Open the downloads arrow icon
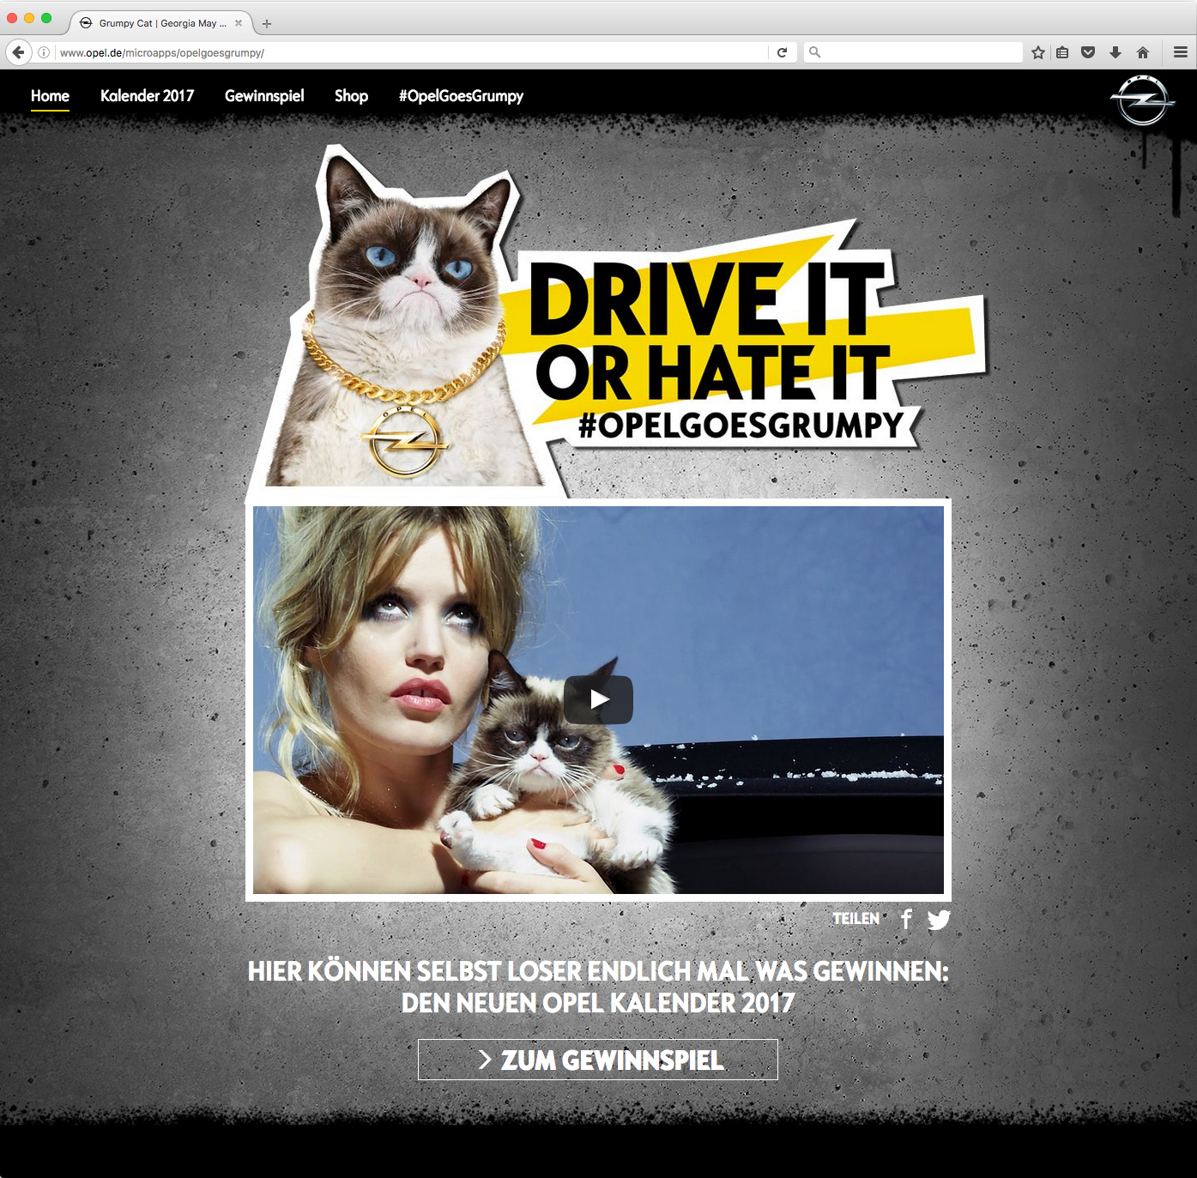This screenshot has height=1178, width=1197. point(1115,52)
